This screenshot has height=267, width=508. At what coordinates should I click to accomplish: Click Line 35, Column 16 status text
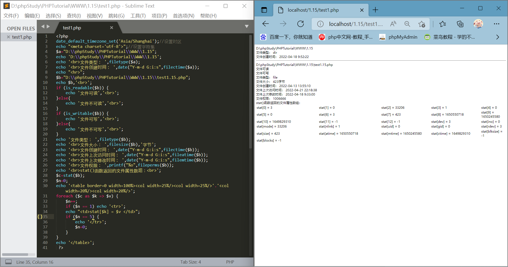pos(35,262)
